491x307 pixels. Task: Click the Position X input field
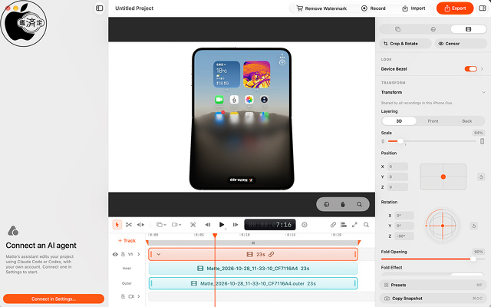397,167
